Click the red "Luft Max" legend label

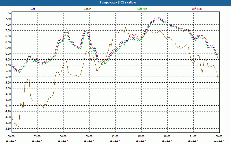pos(197,9)
